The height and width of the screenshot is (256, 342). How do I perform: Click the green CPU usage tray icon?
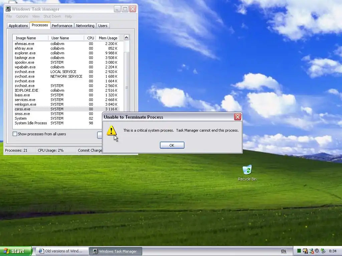[299, 251]
